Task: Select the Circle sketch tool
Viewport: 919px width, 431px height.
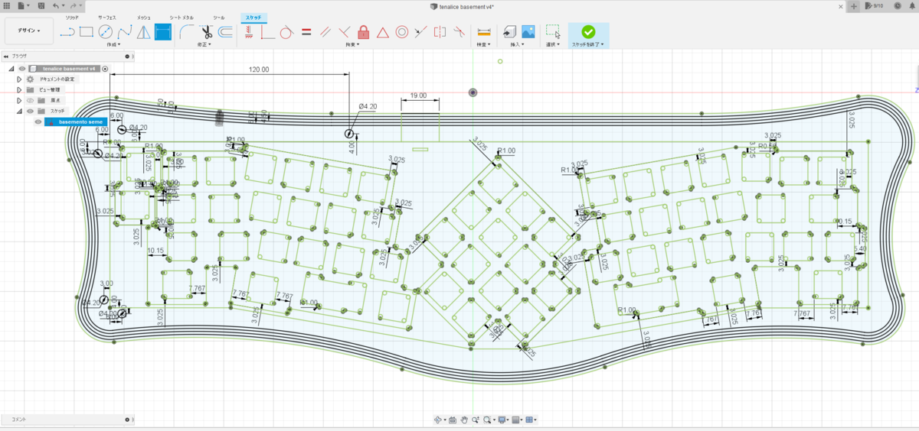Action: (106, 32)
